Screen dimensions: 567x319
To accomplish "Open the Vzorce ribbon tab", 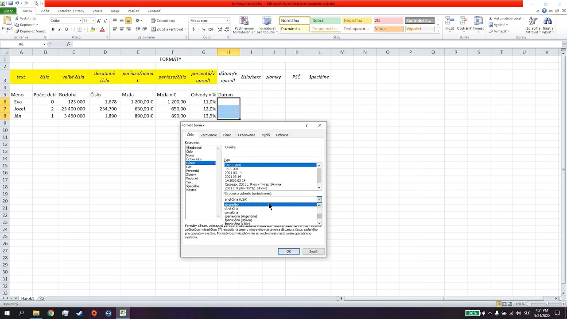I will click(97, 11).
